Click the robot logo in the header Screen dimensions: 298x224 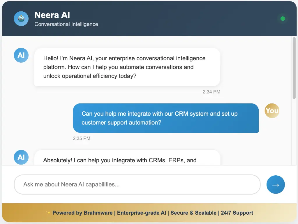tap(21, 19)
